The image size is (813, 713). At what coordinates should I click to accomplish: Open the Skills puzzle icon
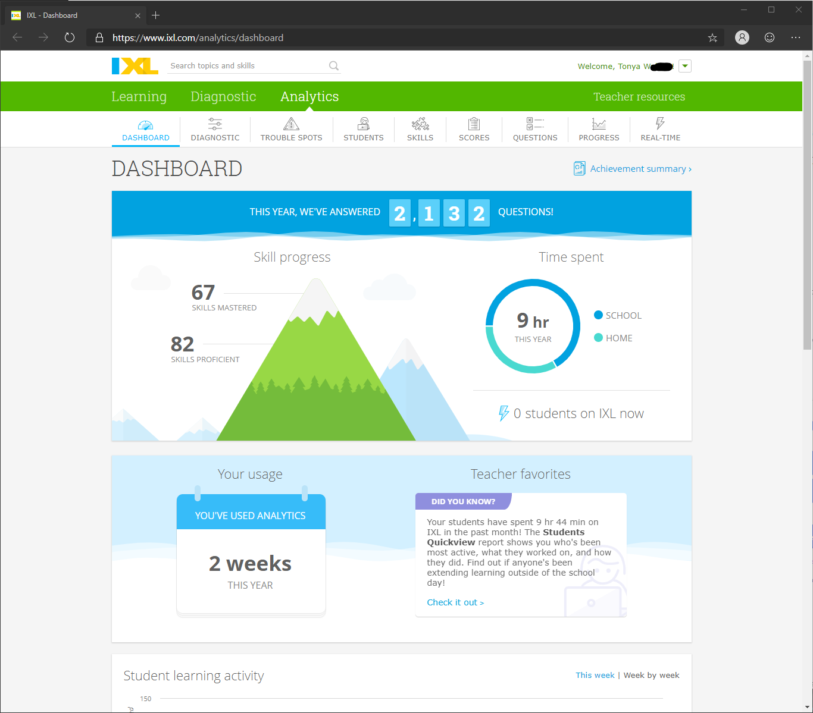click(420, 124)
